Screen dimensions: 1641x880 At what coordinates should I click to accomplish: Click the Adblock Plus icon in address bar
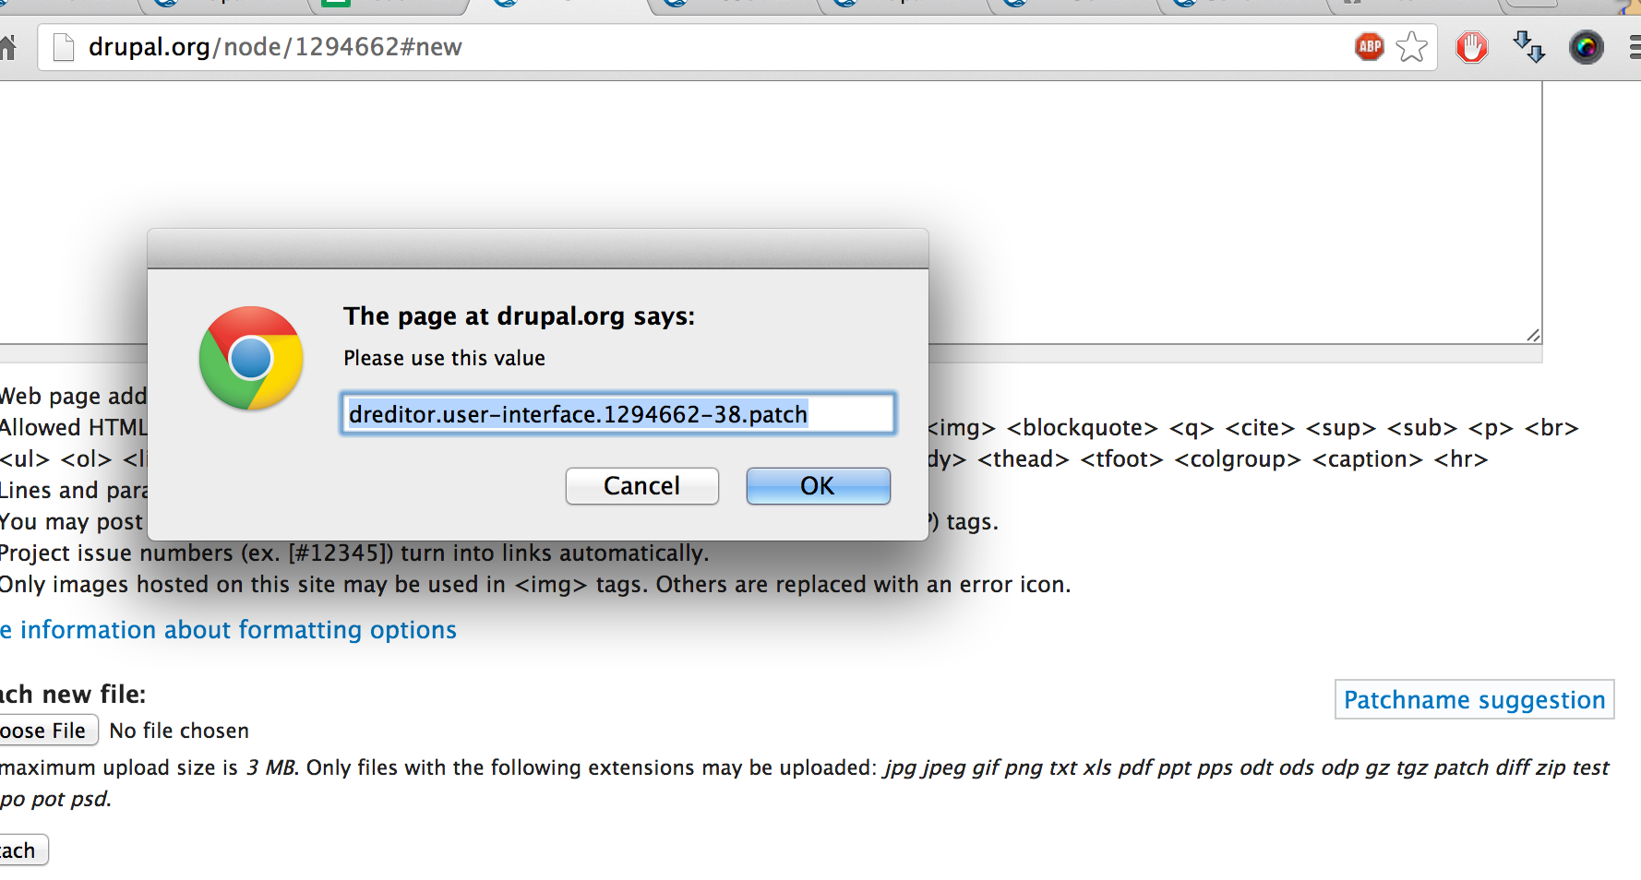click(x=1370, y=46)
